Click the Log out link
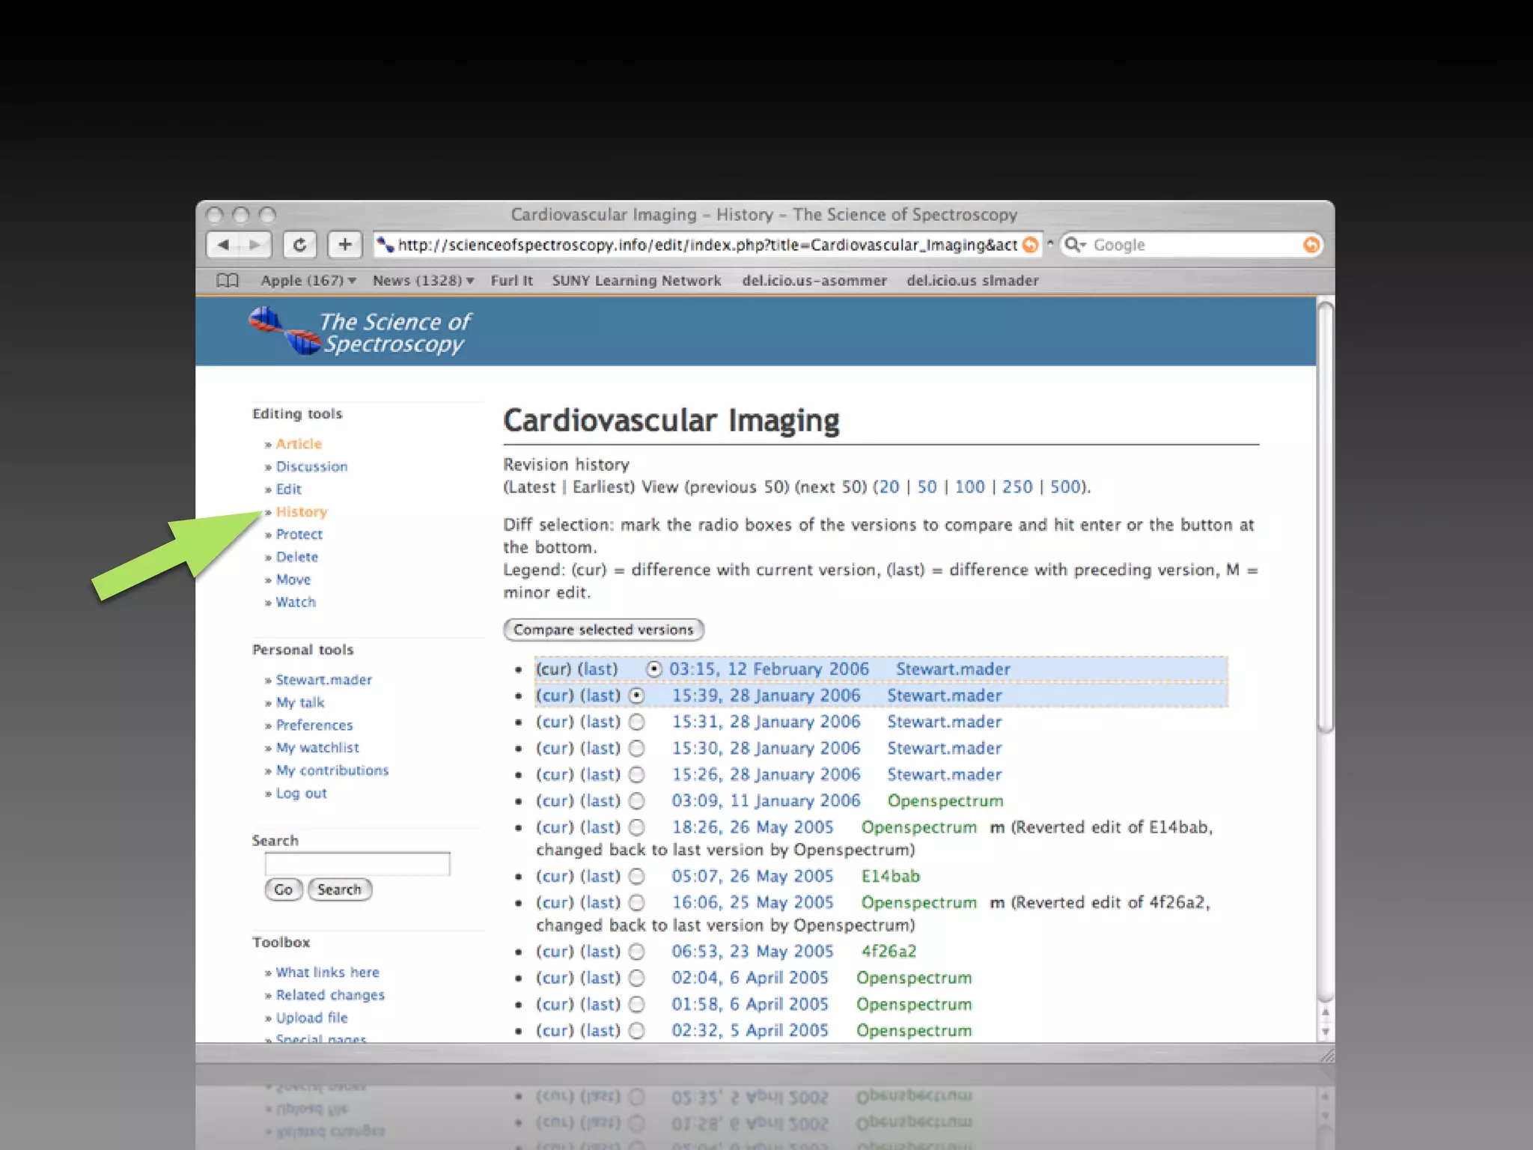Screen dimensions: 1533x1150 pos(301,794)
